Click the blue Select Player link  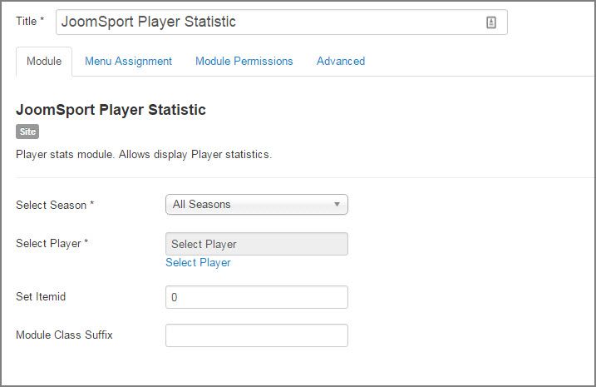tap(198, 262)
